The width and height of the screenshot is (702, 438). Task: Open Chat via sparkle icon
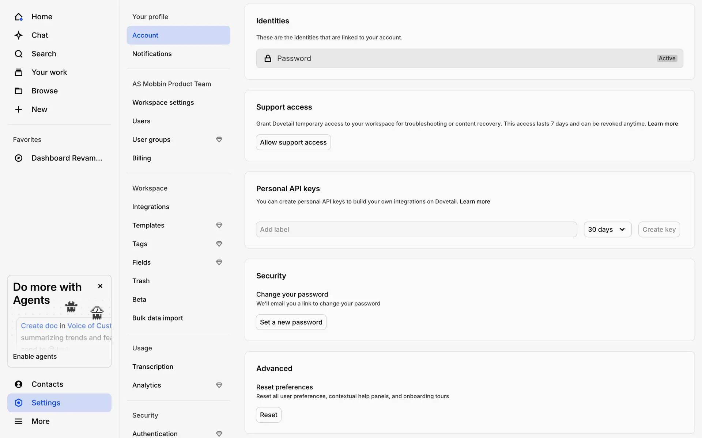click(19, 35)
